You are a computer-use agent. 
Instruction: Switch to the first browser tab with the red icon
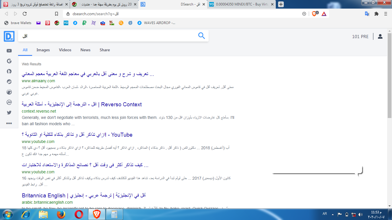coord(36,4)
